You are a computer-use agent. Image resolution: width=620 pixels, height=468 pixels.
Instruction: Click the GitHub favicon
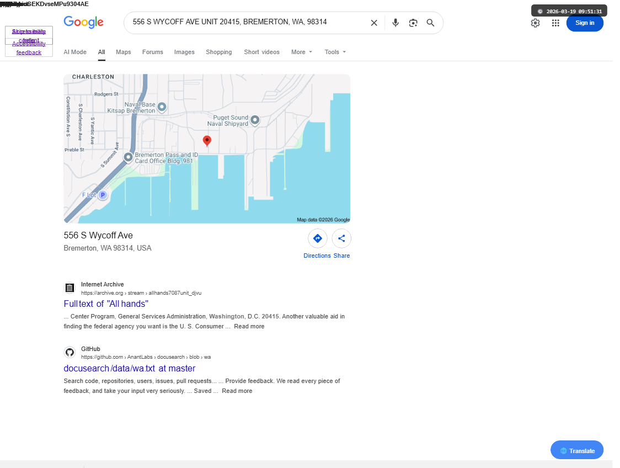pyautogui.click(x=70, y=352)
